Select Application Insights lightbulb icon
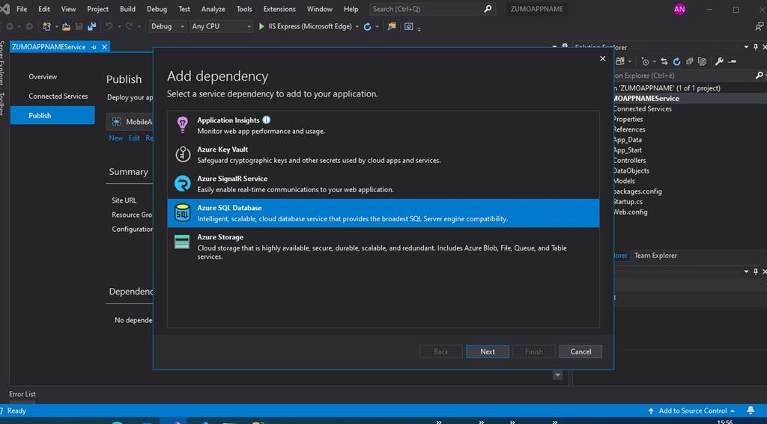Viewport: 767px width, 424px height. tap(182, 125)
